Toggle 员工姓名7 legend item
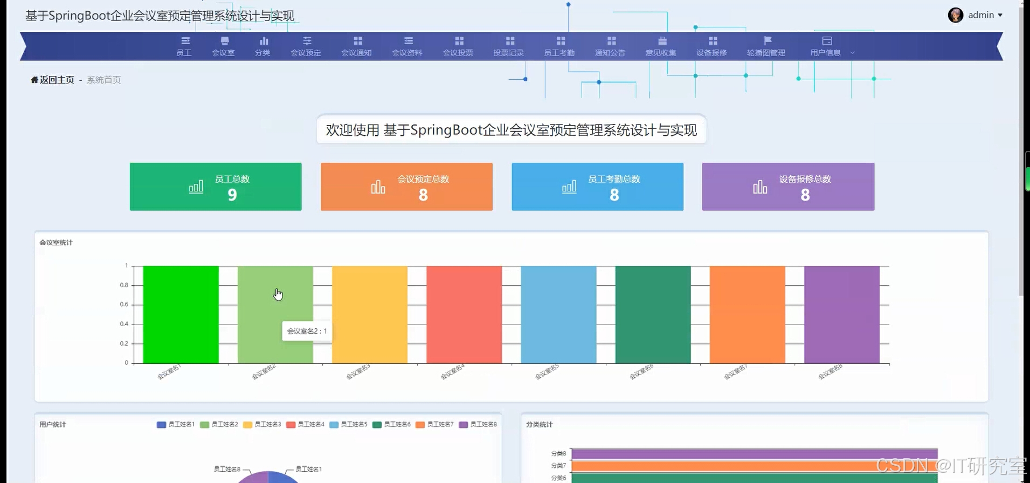The width and height of the screenshot is (1030, 483). (x=434, y=425)
